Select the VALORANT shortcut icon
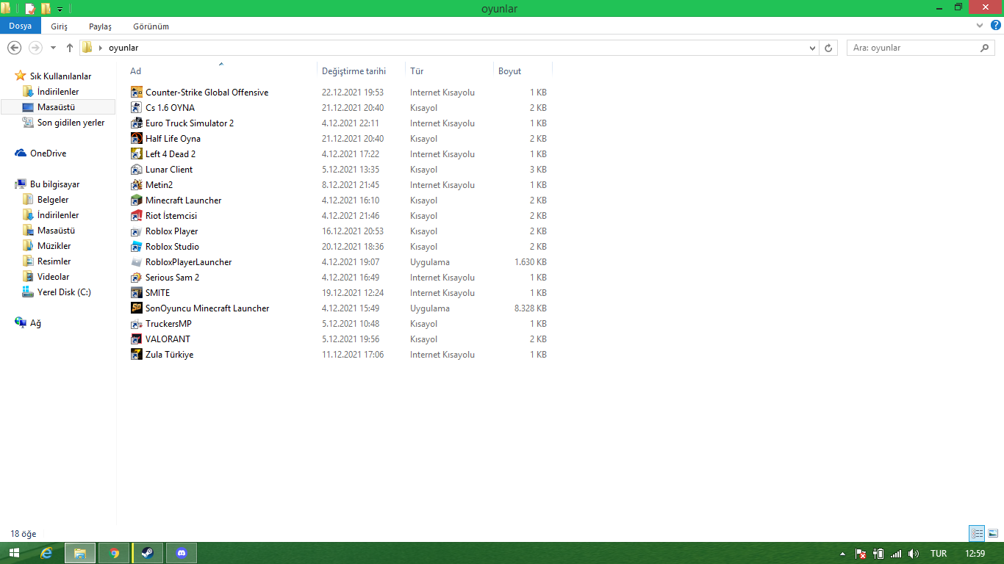1004x564 pixels. [x=136, y=339]
